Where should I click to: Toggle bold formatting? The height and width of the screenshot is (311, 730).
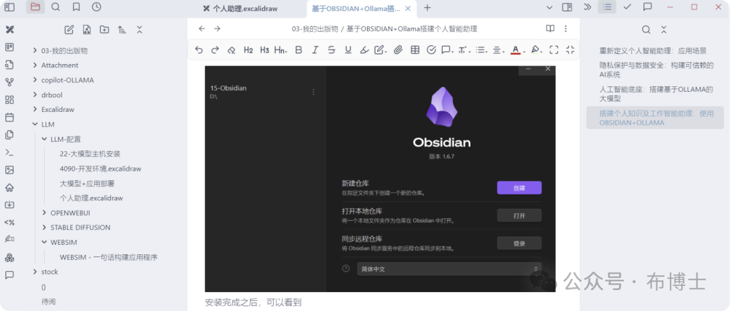[299, 50]
